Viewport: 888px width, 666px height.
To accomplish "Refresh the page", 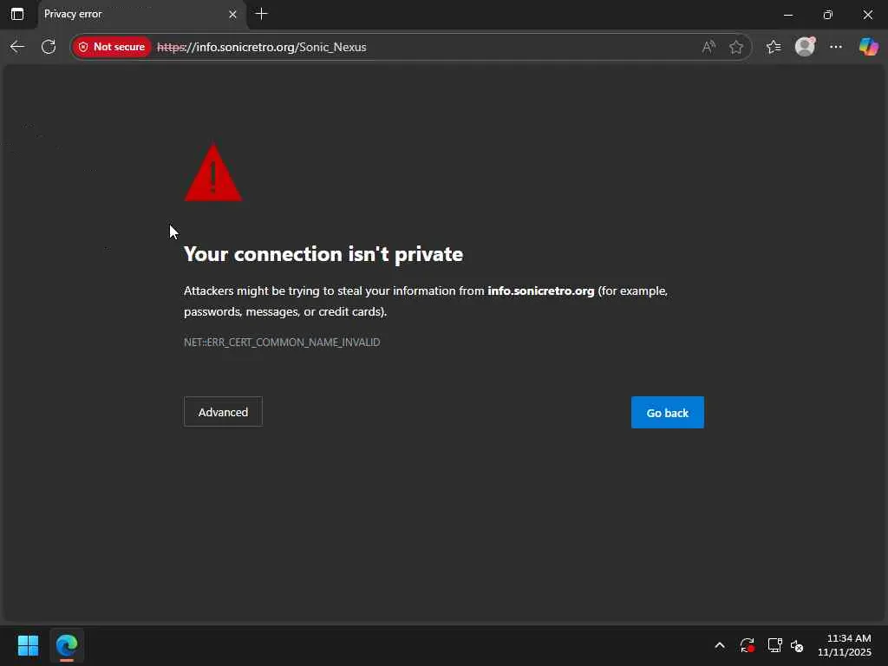I will coord(49,47).
